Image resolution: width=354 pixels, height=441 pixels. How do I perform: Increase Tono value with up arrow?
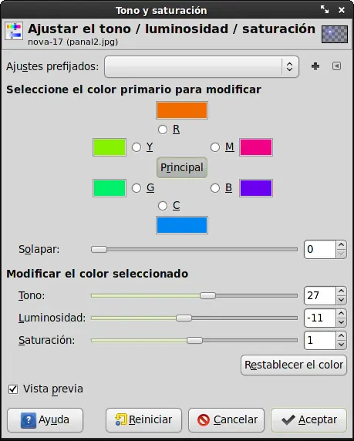341,291
